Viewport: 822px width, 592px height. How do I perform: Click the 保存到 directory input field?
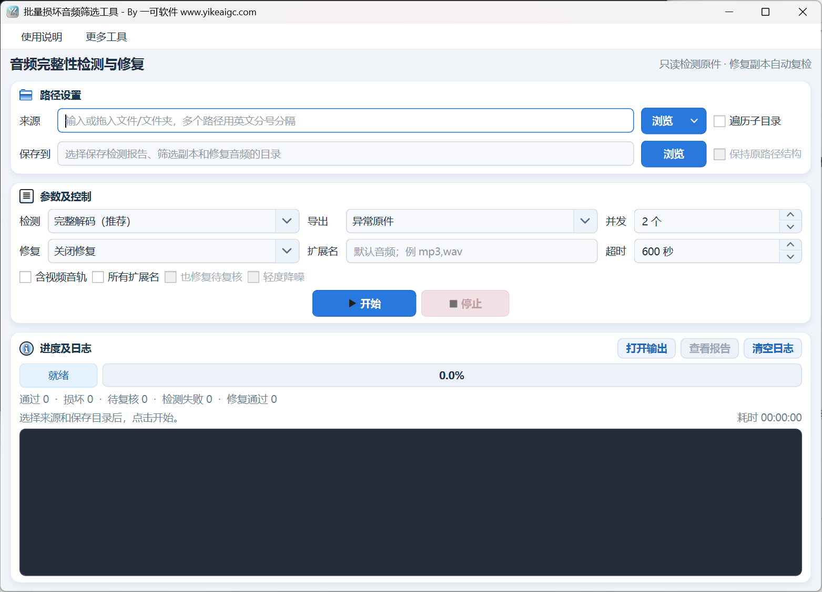click(x=346, y=154)
